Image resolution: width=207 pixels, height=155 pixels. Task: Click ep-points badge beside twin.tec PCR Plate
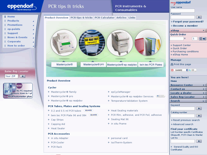94,115
